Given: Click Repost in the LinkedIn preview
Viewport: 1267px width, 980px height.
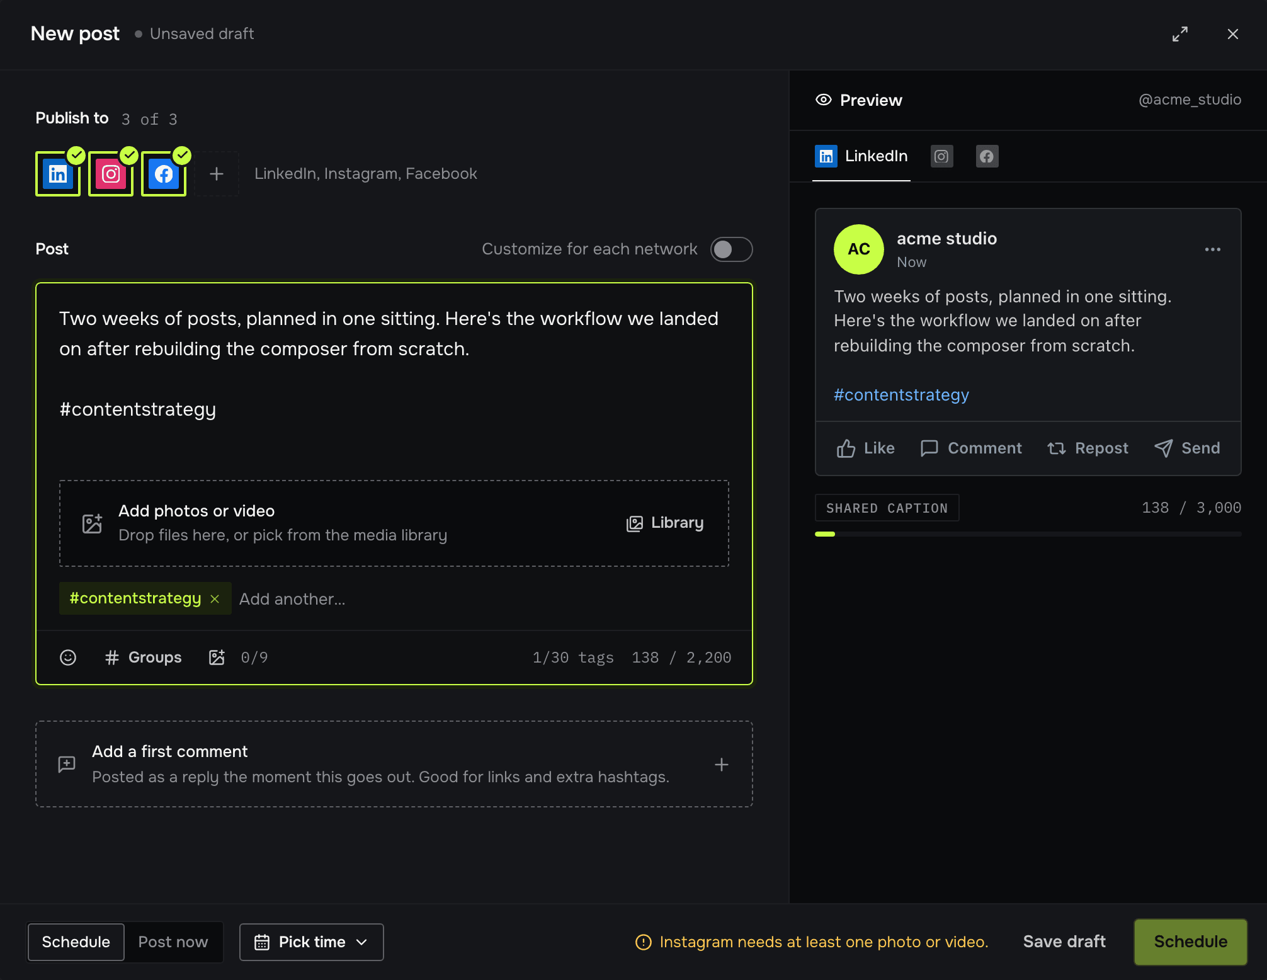Looking at the screenshot, I should tap(1088, 448).
